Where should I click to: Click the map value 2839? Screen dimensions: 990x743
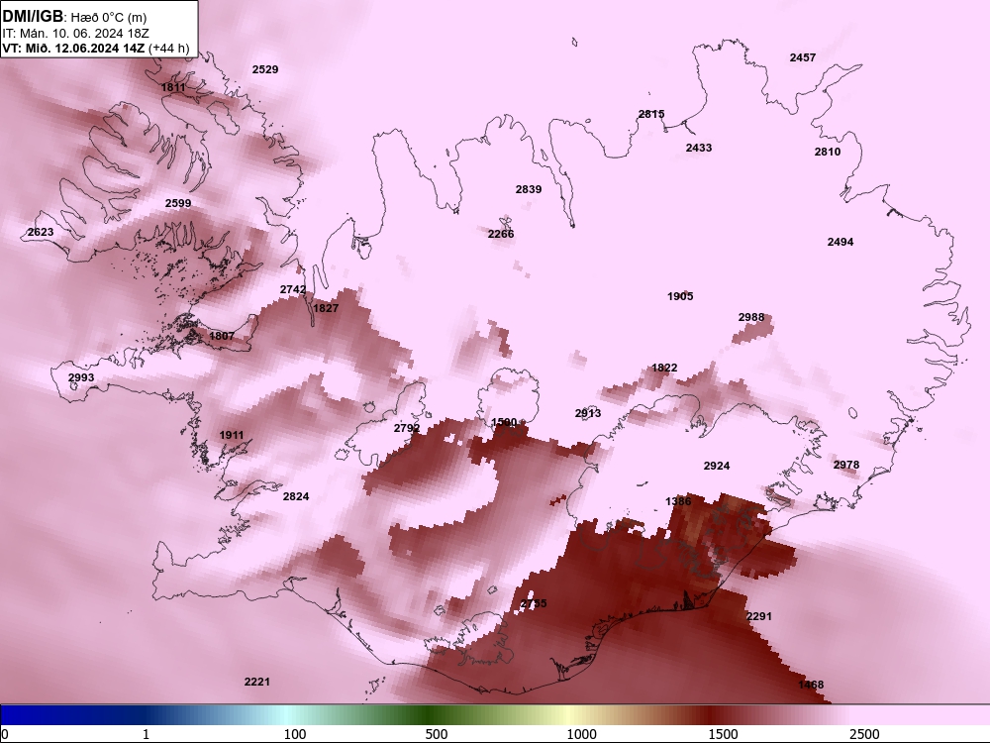[529, 189]
